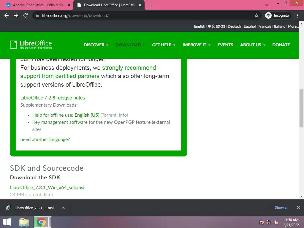Viewport: 304px width, 228px height.
Task: Expand the DOWNLOAD menu
Action: [130, 45]
